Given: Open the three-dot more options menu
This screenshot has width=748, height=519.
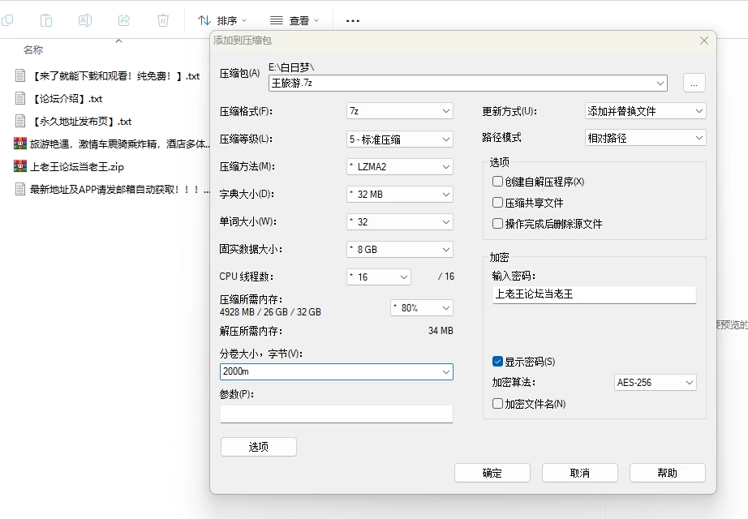Looking at the screenshot, I should pos(353,20).
